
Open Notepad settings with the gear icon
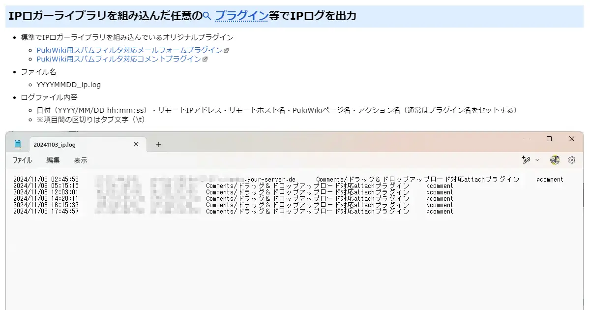[x=572, y=160]
